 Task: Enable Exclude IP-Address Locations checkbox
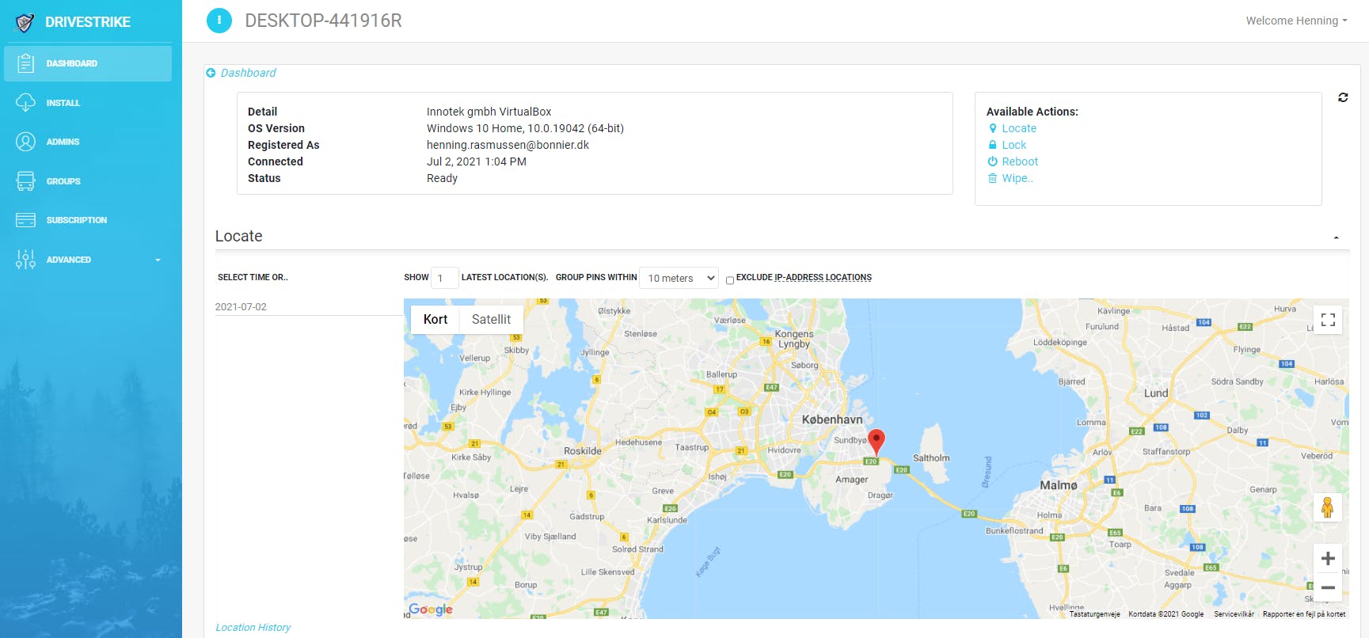[x=730, y=280]
